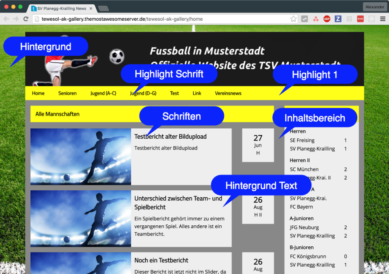Open the Test menu item
Viewport: 389px width, 274px height.
174,93
